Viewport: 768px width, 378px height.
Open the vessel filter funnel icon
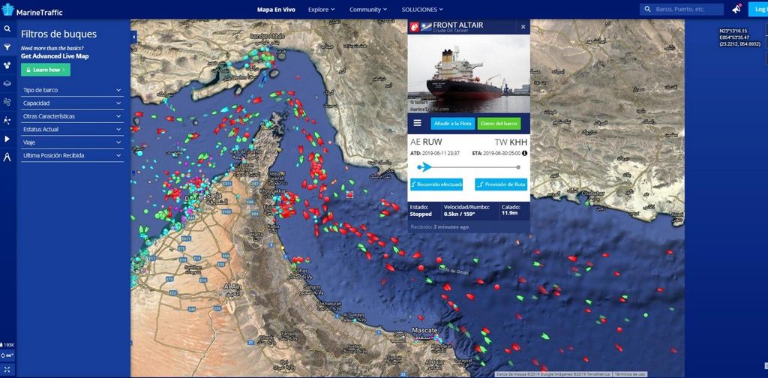tap(7, 47)
